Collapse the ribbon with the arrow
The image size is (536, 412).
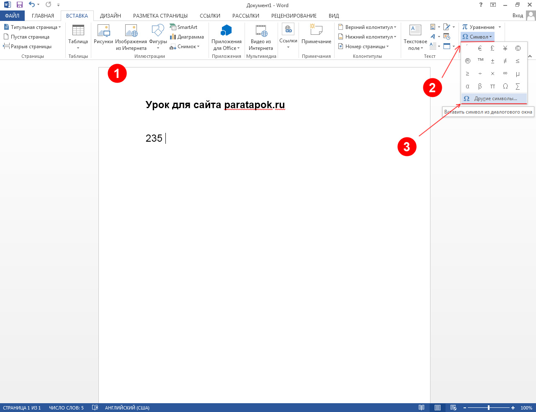pyautogui.click(x=530, y=56)
